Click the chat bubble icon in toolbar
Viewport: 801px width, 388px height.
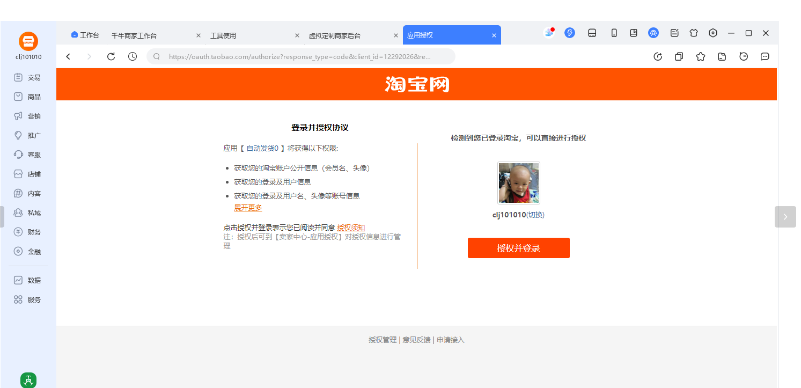click(765, 56)
